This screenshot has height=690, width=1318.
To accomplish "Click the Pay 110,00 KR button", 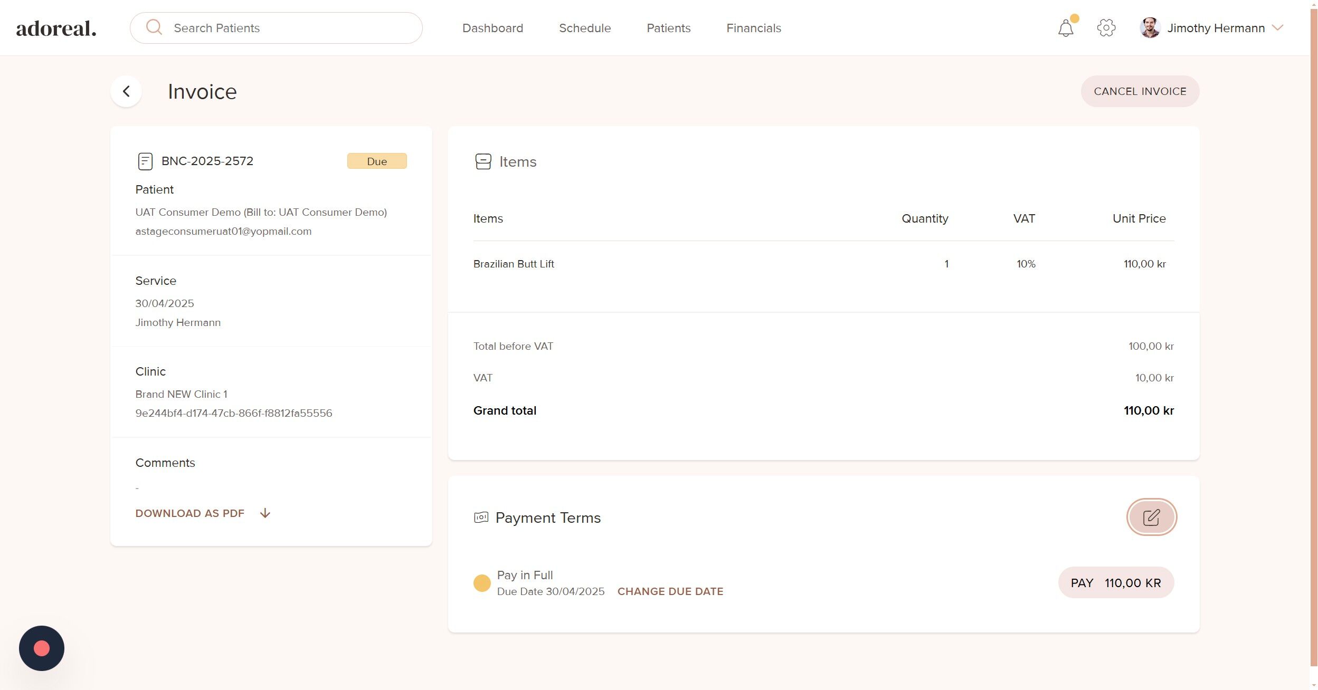I will coord(1115,583).
